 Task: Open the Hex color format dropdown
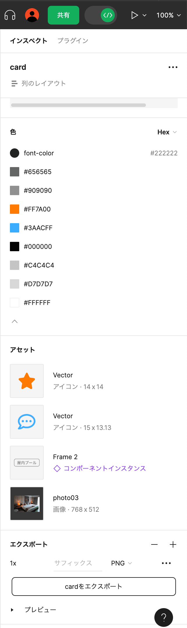pos(167,132)
